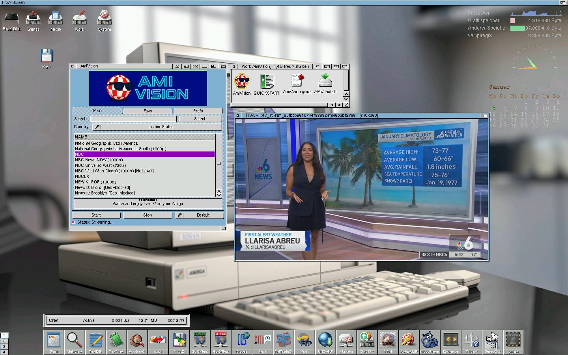
Task: Switch to workspace 2 in the pager
Action: [x=4, y=341]
